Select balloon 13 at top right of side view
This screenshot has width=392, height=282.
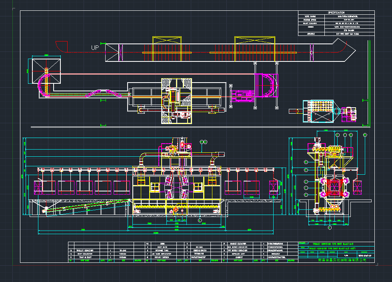[x=365, y=135]
